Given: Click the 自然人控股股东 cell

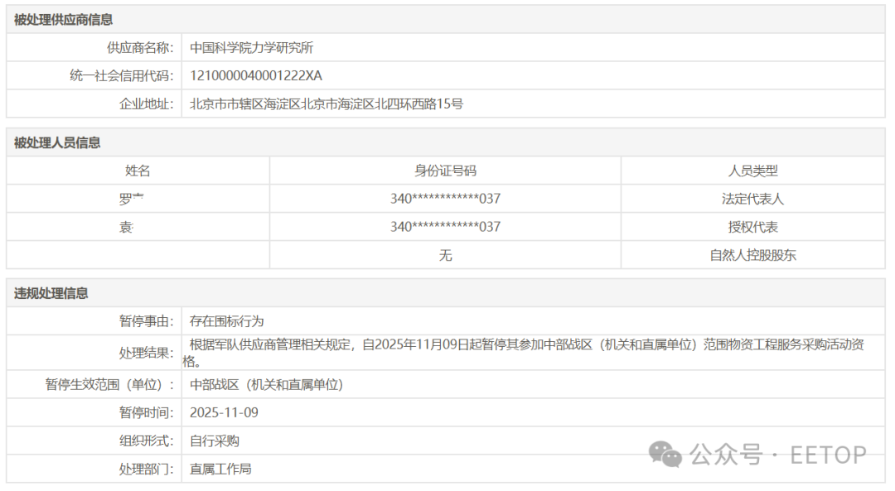Looking at the screenshot, I should (x=752, y=255).
